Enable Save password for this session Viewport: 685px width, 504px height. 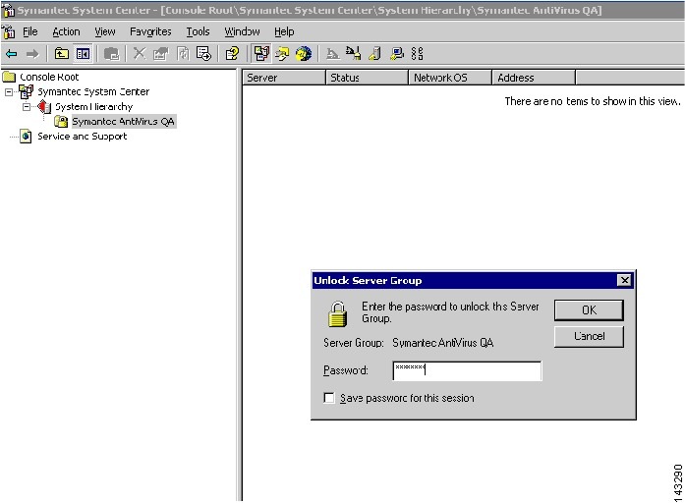point(329,398)
